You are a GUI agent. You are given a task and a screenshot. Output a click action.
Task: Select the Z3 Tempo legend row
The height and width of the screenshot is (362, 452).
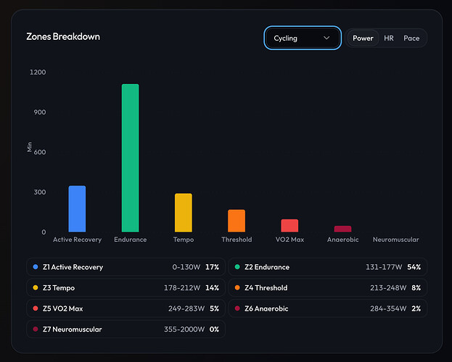(126, 287)
